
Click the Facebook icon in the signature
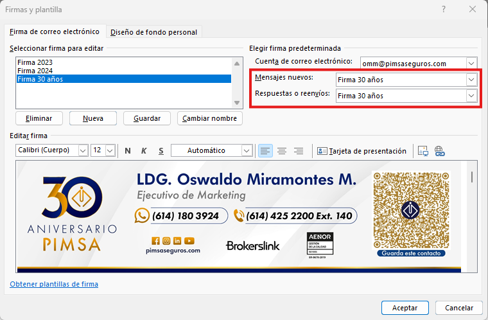155,241
